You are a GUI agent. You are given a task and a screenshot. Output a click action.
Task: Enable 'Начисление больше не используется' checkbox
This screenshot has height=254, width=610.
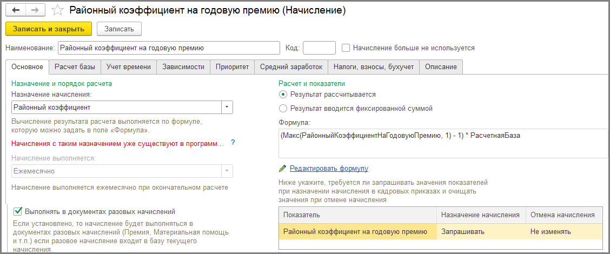click(x=346, y=48)
